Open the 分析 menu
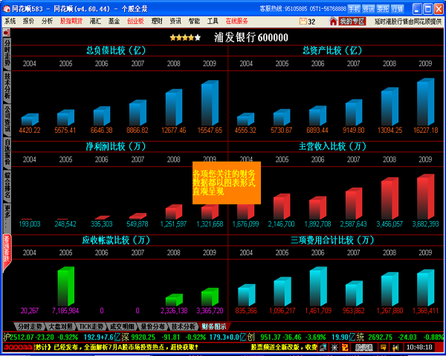 pos(47,22)
